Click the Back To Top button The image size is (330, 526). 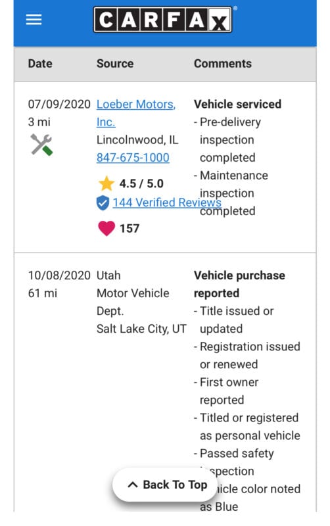coord(165,485)
